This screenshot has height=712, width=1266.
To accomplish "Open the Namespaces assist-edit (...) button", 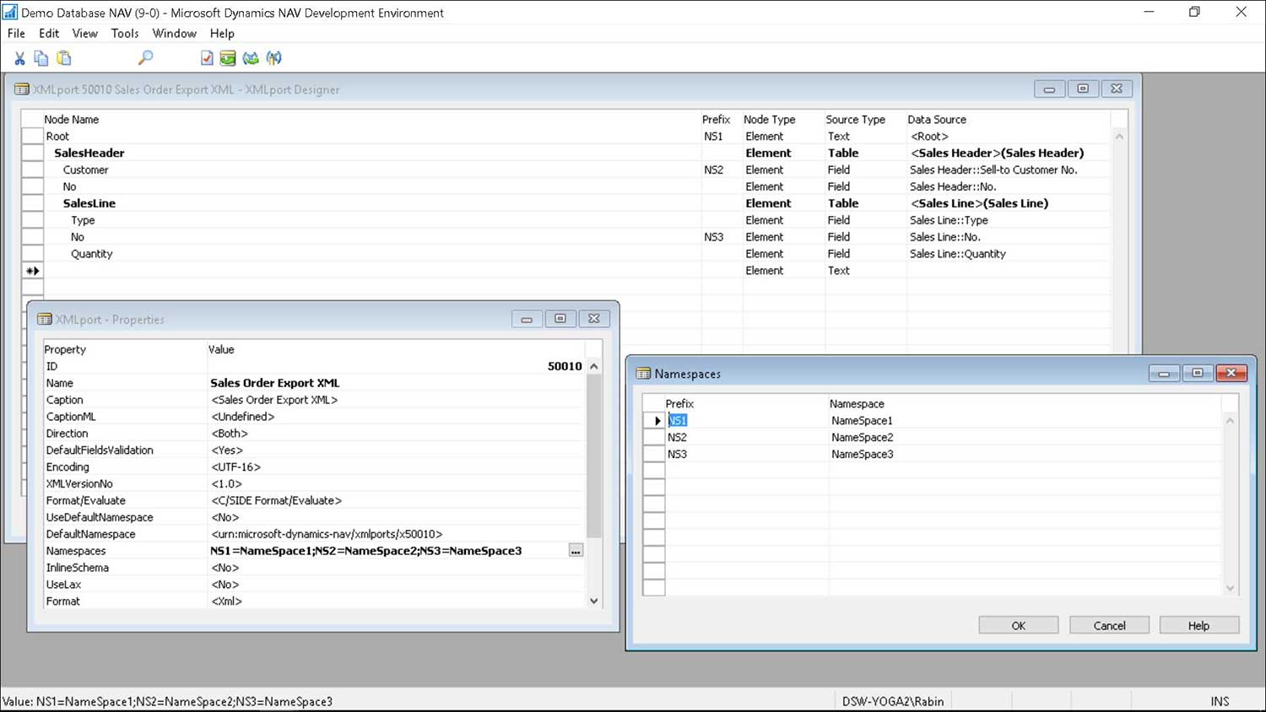I will [576, 550].
